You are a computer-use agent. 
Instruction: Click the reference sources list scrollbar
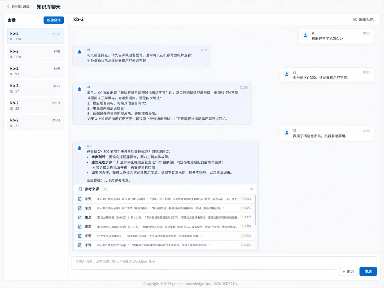point(255,210)
